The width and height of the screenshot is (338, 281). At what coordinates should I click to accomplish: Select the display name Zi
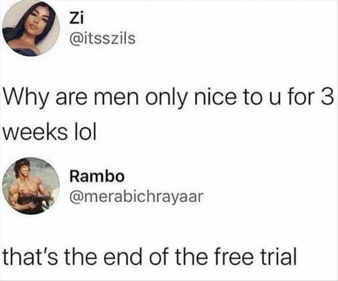[76, 19]
